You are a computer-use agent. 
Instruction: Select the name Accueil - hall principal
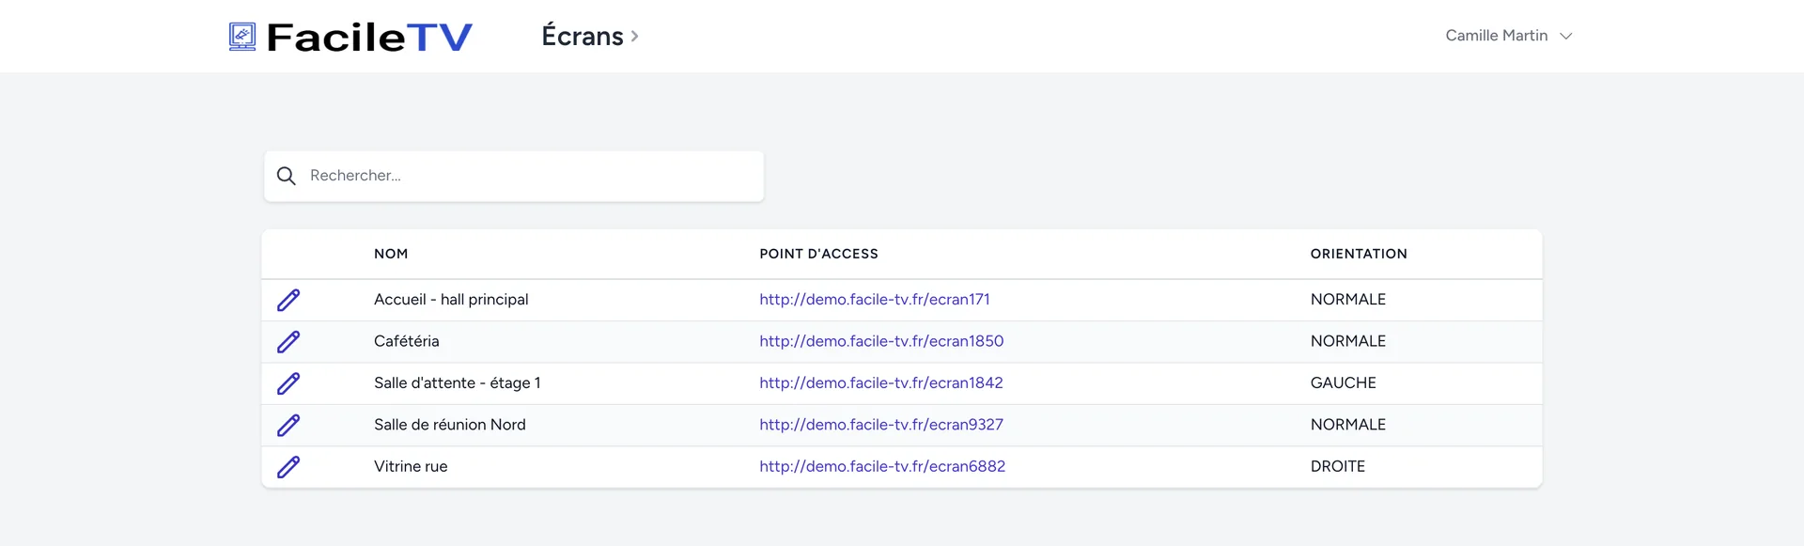click(x=451, y=299)
